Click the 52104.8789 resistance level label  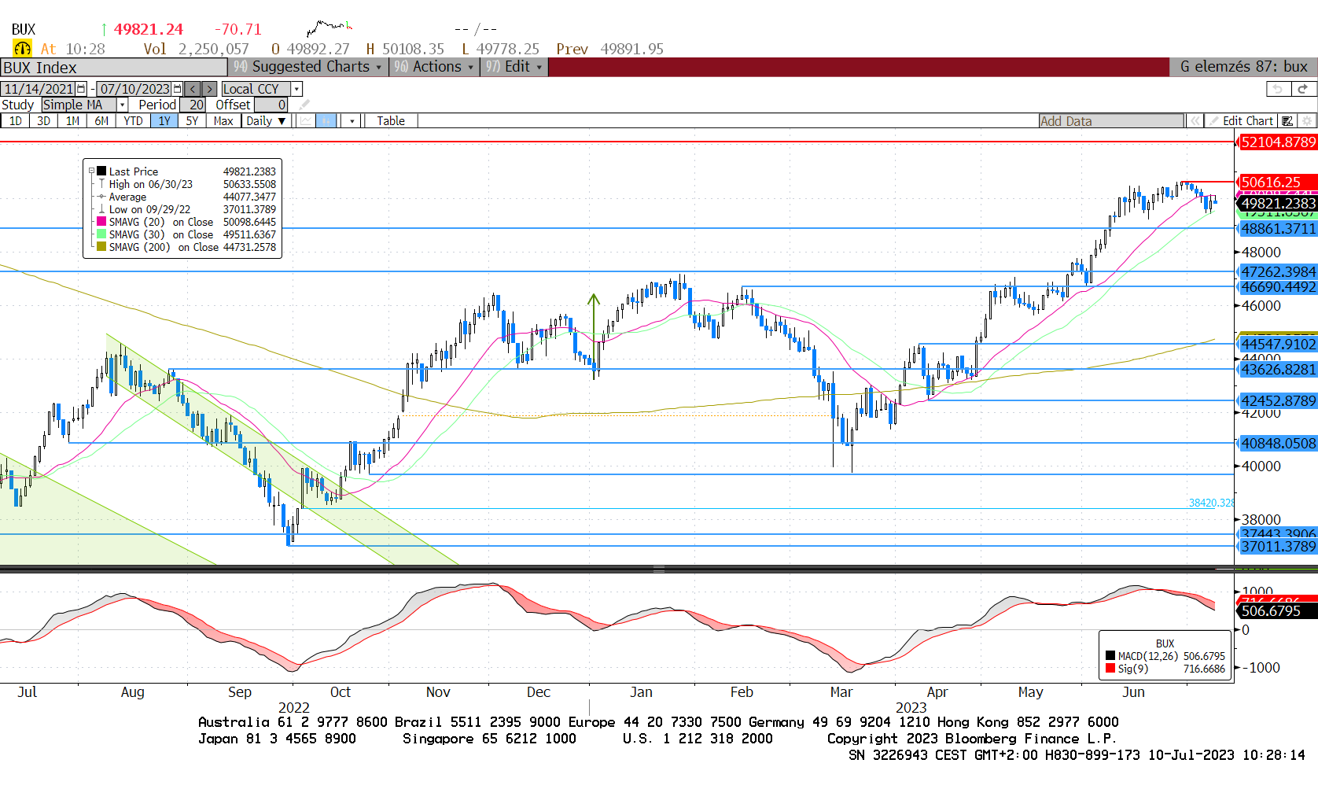click(1277, 142)
